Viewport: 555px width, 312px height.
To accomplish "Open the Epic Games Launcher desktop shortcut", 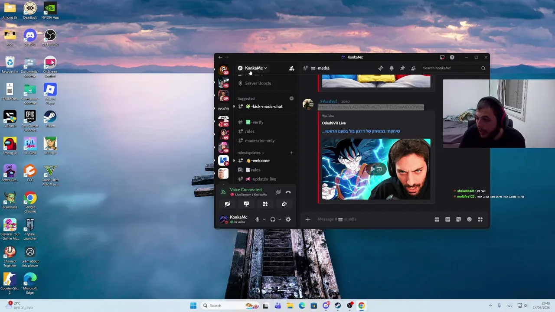I will coord(30,121).
